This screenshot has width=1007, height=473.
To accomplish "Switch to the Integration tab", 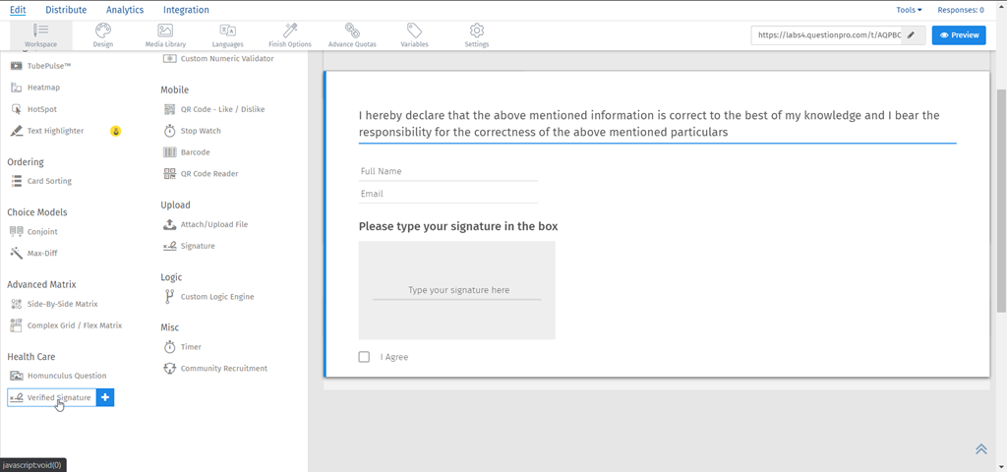I will coord(186,10).
